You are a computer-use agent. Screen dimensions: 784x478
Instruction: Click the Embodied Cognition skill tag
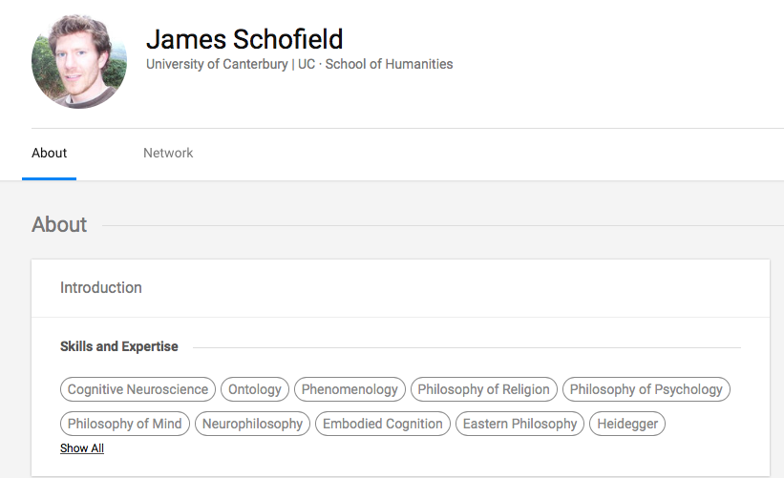(383, 424)
